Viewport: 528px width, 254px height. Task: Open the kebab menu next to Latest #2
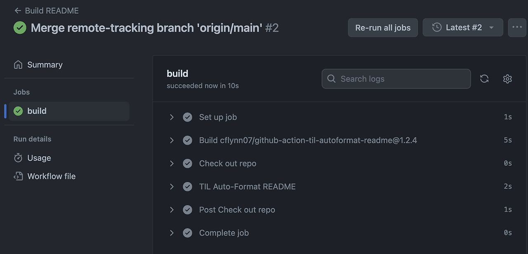517,27
